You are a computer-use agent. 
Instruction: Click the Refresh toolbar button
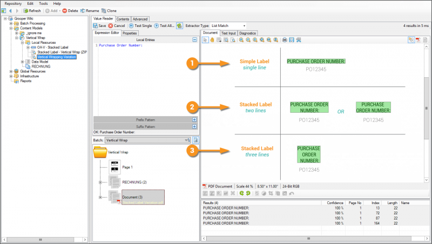31,10
